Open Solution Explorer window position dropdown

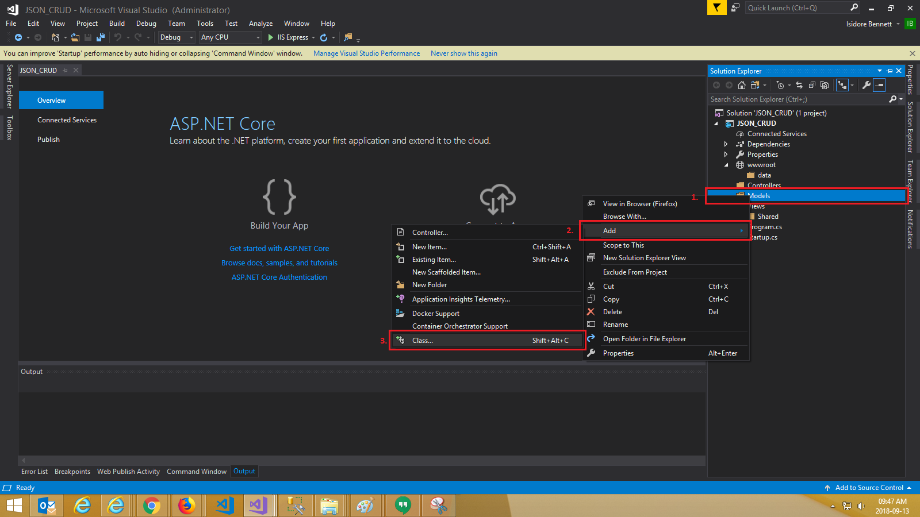(880, 71)
